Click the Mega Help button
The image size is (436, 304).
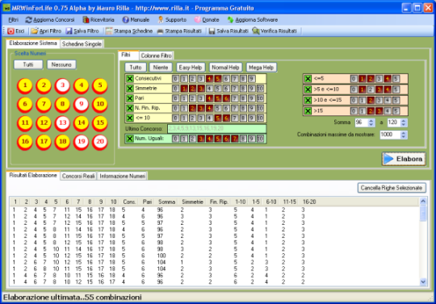261,68
